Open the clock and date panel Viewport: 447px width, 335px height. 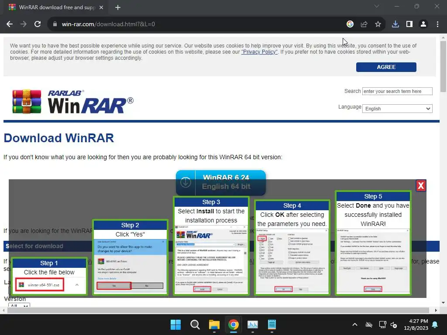pos(416,325)
